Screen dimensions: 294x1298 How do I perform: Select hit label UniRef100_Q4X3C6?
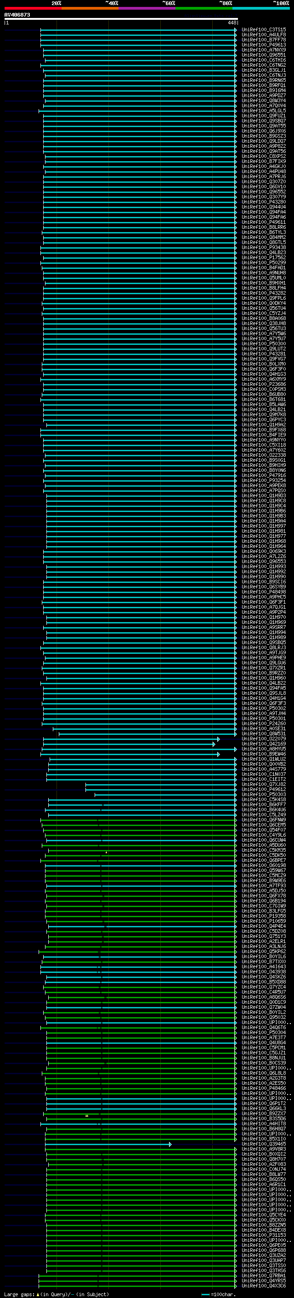tap(264, 1286)
